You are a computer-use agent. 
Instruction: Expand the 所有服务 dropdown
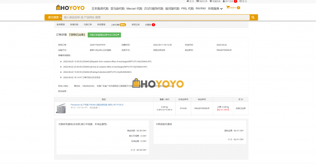coord(215,9)
